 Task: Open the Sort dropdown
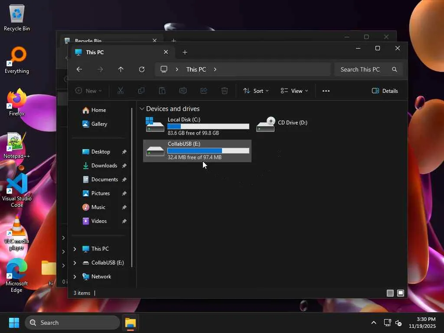[x=256, y=91]
